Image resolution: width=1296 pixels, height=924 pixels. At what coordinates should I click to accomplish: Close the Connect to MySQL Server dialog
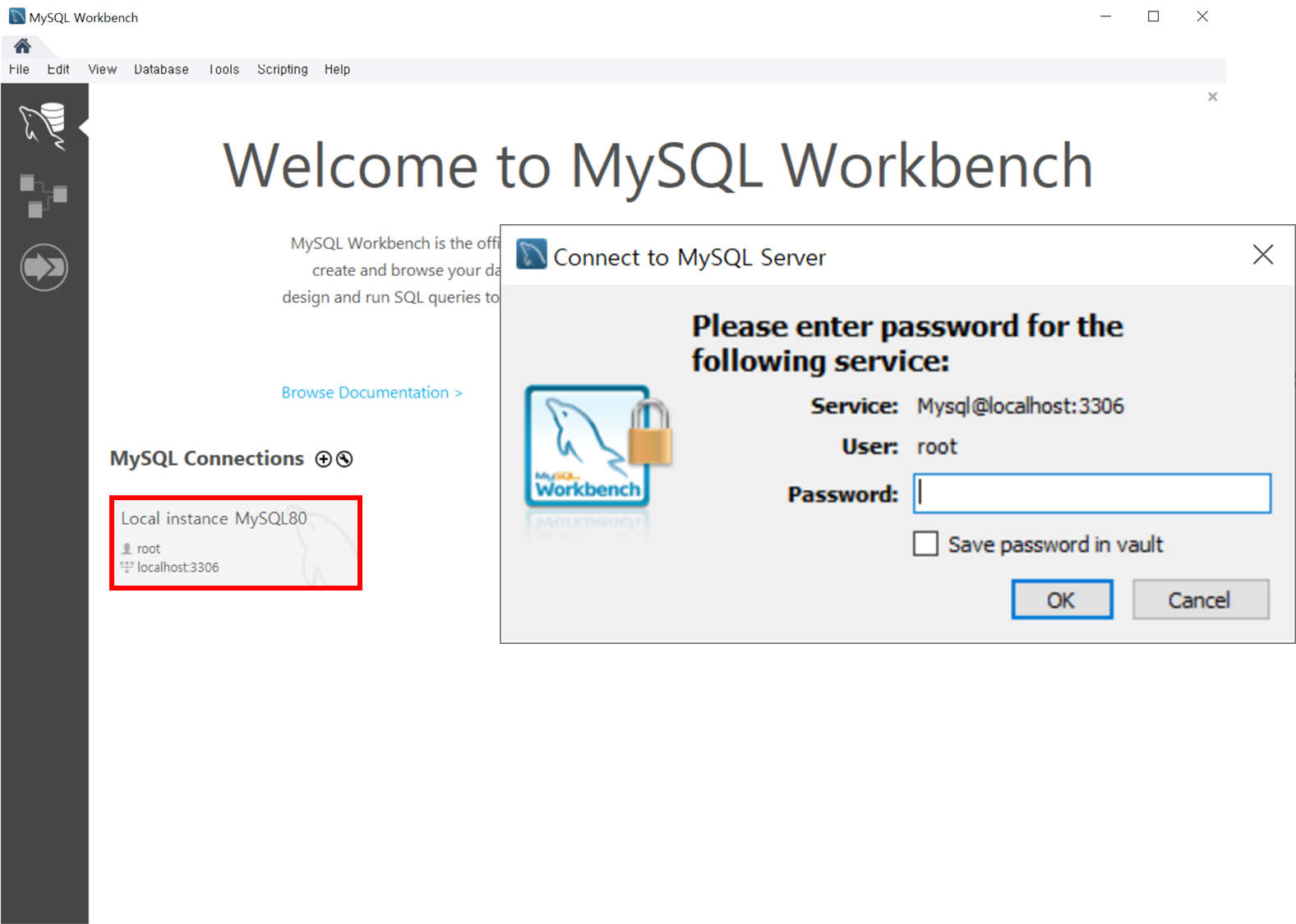[1263, 255]
